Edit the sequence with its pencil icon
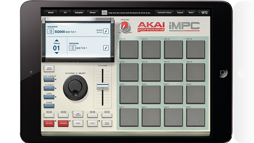This screenshot has width=254, height=143. tap(106, 31)
